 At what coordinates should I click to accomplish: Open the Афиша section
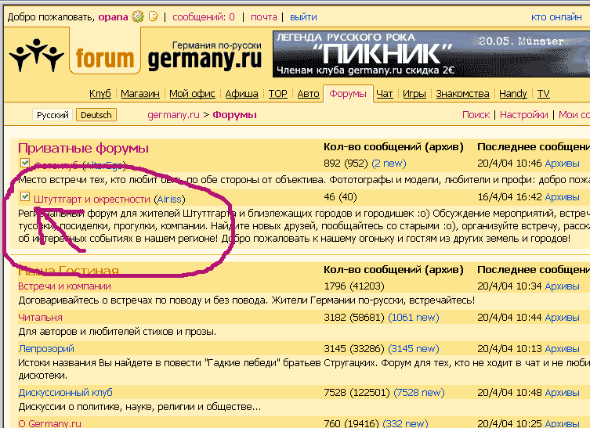tap(241, 94)
